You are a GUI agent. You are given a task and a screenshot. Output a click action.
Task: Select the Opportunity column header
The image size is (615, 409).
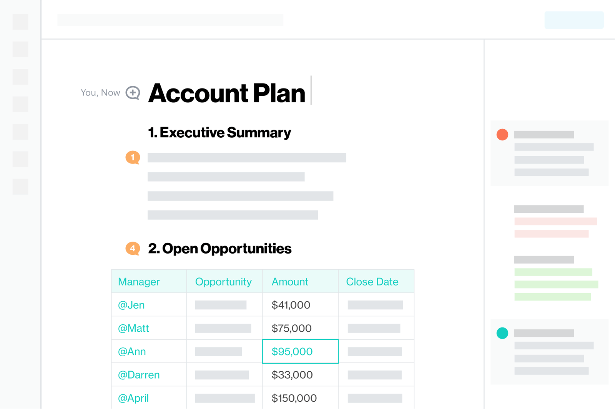tap(223, 282)
